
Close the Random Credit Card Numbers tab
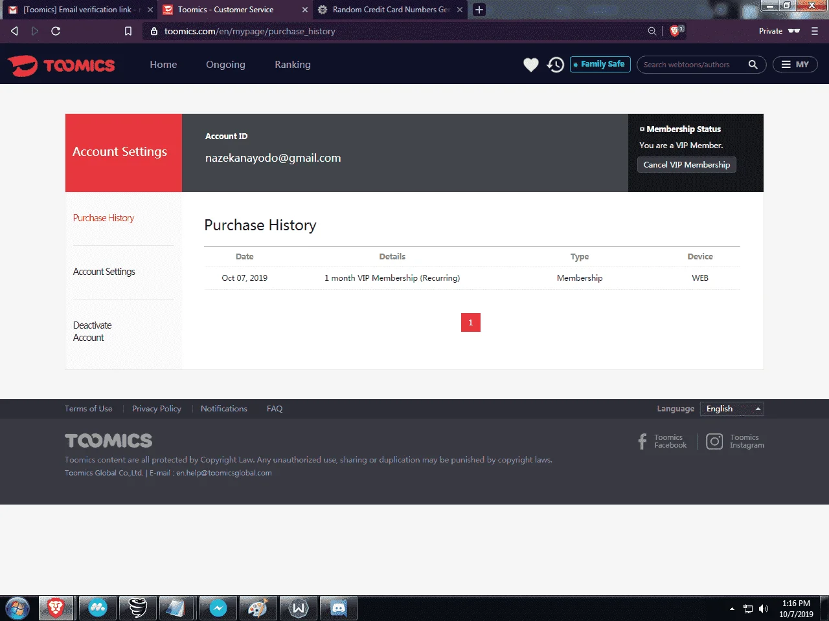click(x=460, y=10)
